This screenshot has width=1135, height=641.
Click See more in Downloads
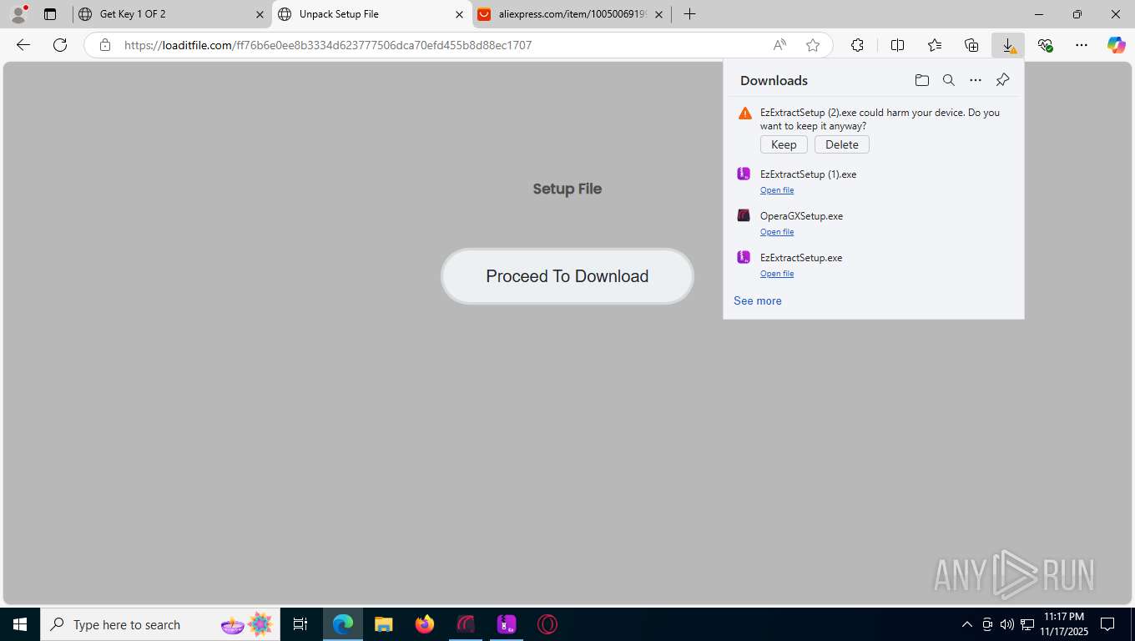click(x=758, y=300)
